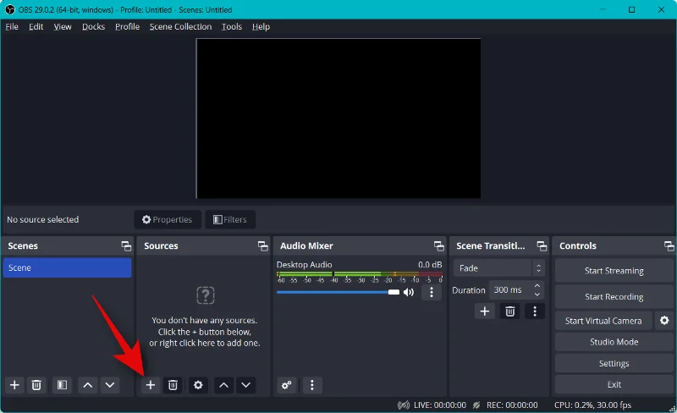Click the Filters button
The width and height of the screenshot is (677, 413).
point(230,219)
